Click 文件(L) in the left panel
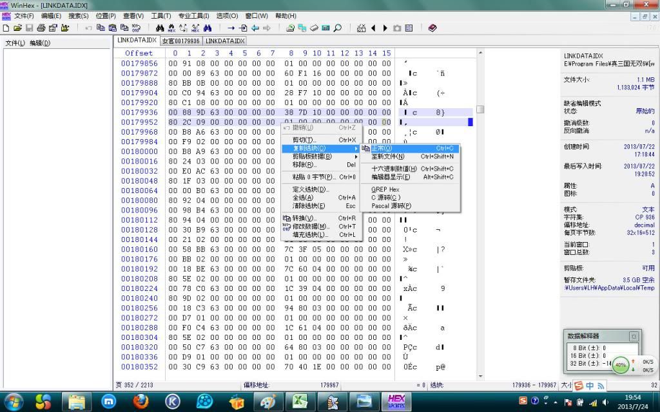The height and width of the screenshot is (412, 660). click(x=15, y=43)
